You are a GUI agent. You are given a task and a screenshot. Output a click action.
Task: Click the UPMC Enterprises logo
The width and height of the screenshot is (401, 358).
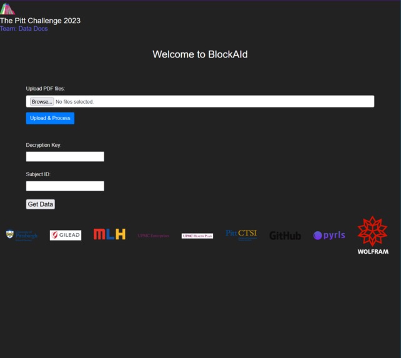click(154, 236)
